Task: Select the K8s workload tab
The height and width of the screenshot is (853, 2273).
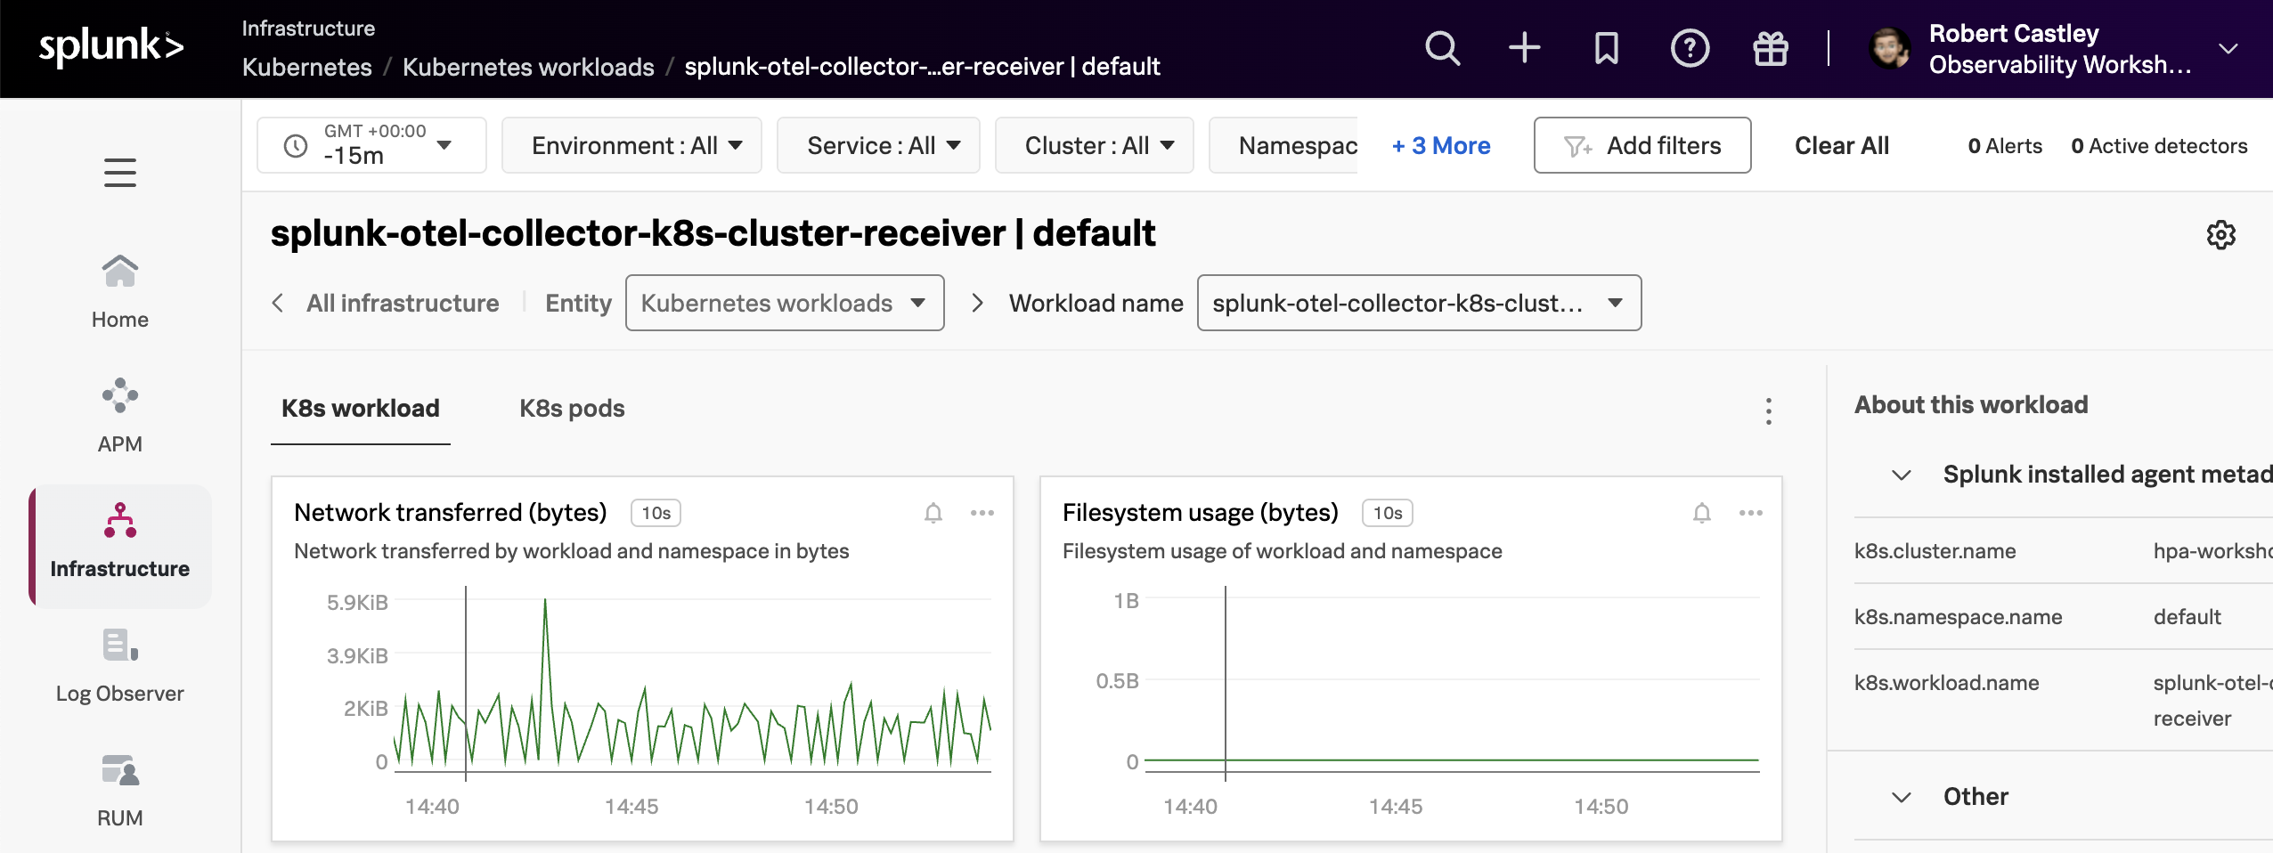Action: tap(360, 409)
